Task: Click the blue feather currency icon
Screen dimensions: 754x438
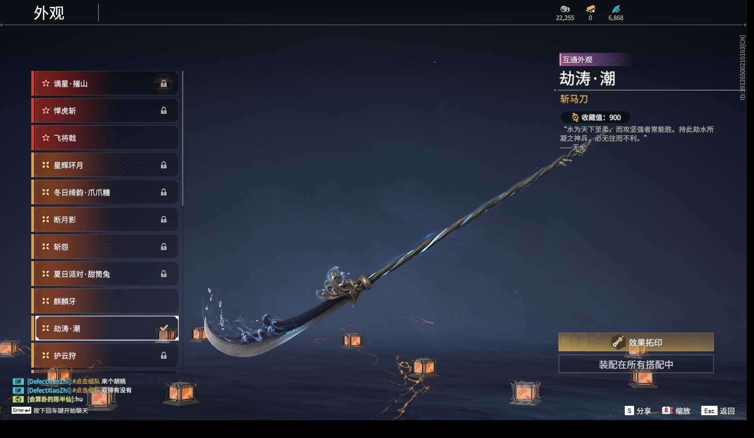Action: point(616,9)
